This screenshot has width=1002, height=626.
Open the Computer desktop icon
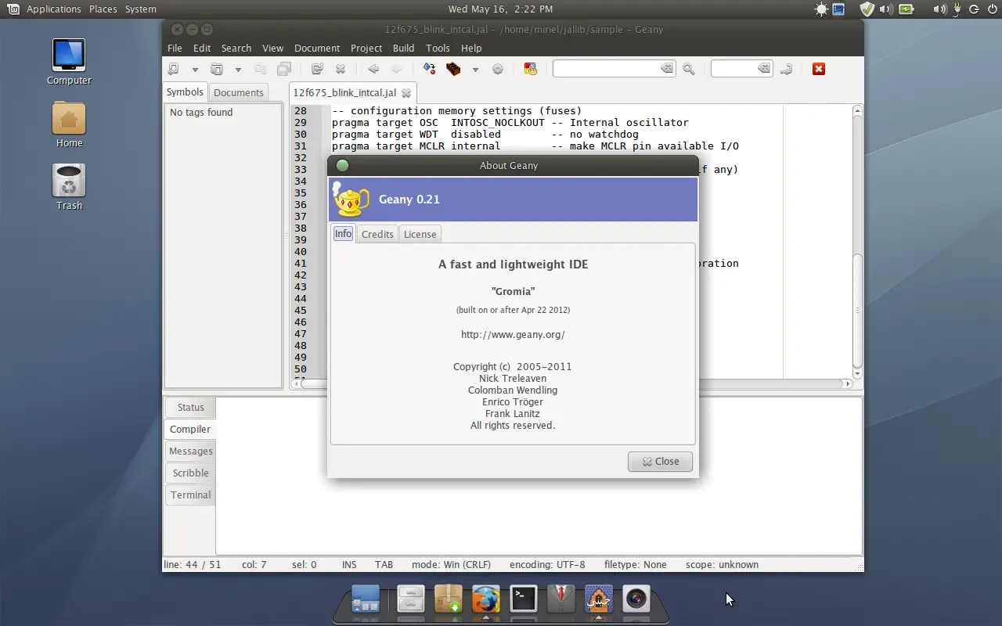pos(69,61)
